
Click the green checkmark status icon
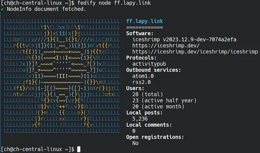click(2, 9)
